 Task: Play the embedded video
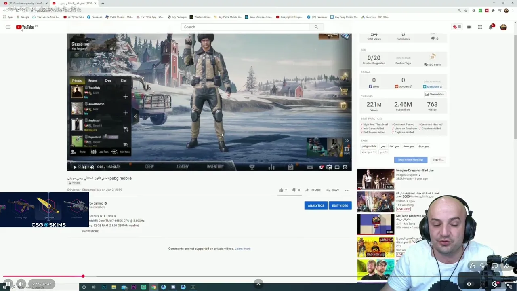(x=75, y=167)
